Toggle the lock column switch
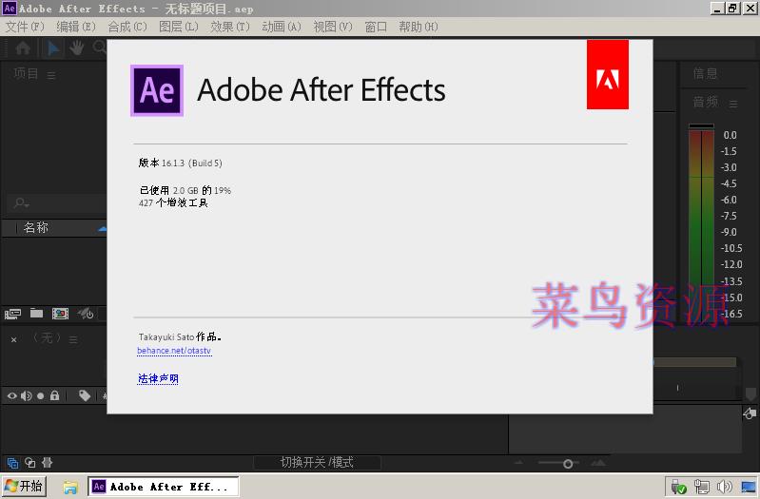Screen dimensions: 760x499 (x=55, y=395)
